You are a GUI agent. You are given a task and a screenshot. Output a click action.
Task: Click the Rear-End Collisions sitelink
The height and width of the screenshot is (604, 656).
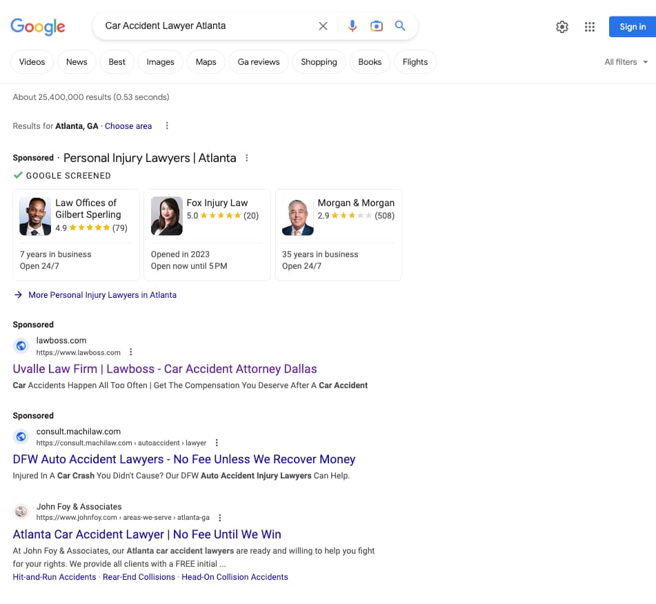coord(139,577)
